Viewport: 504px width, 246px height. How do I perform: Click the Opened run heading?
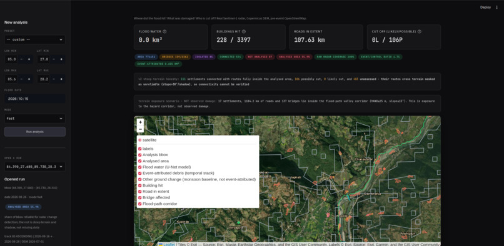click(x=14, y=179)
